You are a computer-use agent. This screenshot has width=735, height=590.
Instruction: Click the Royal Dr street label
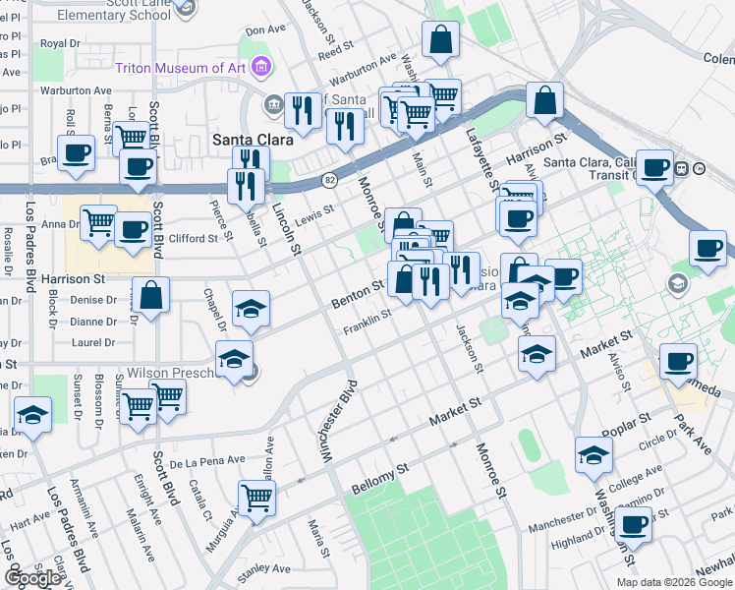(61, 43)
